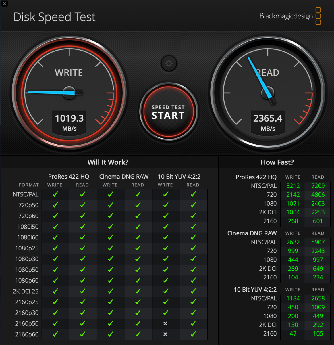Close the Disk Speed Test window
334x345 pixels.
click(x=5, y=4)
